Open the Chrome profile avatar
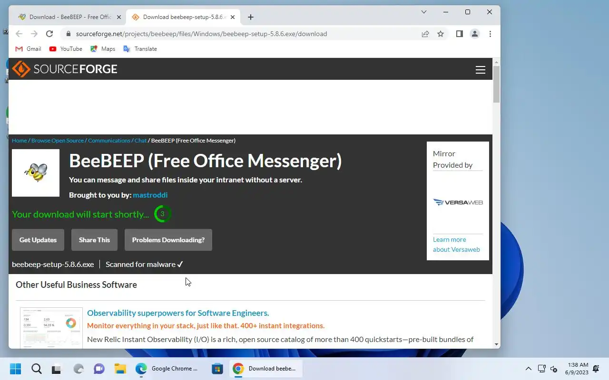Viewport: 609px width, 380px height. pos(474,34)
